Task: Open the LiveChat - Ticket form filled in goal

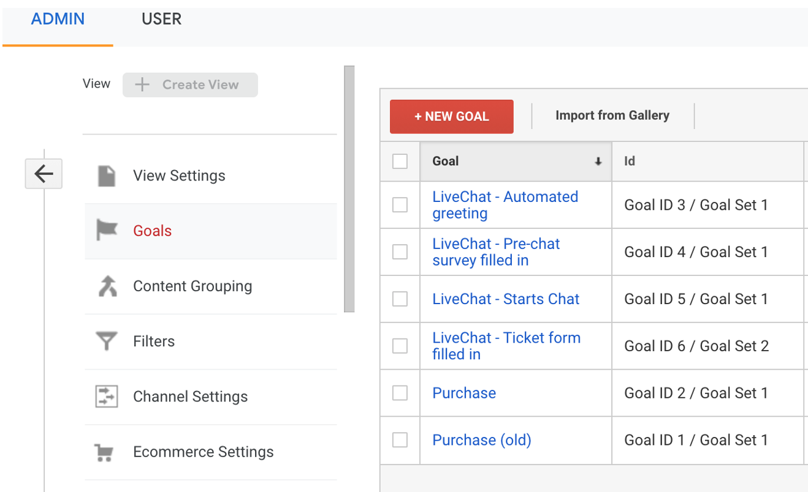Action: (506, 345)
